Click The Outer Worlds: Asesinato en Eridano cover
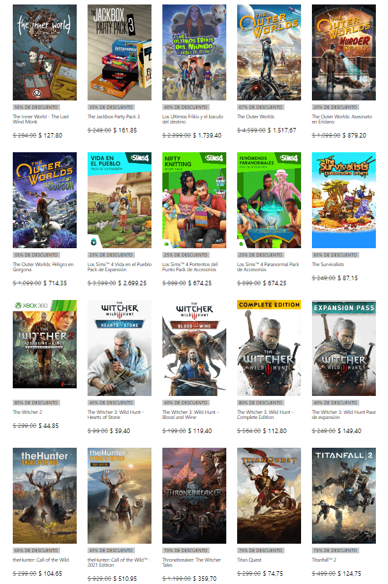388x584 pixels. (x=344, y=52)
